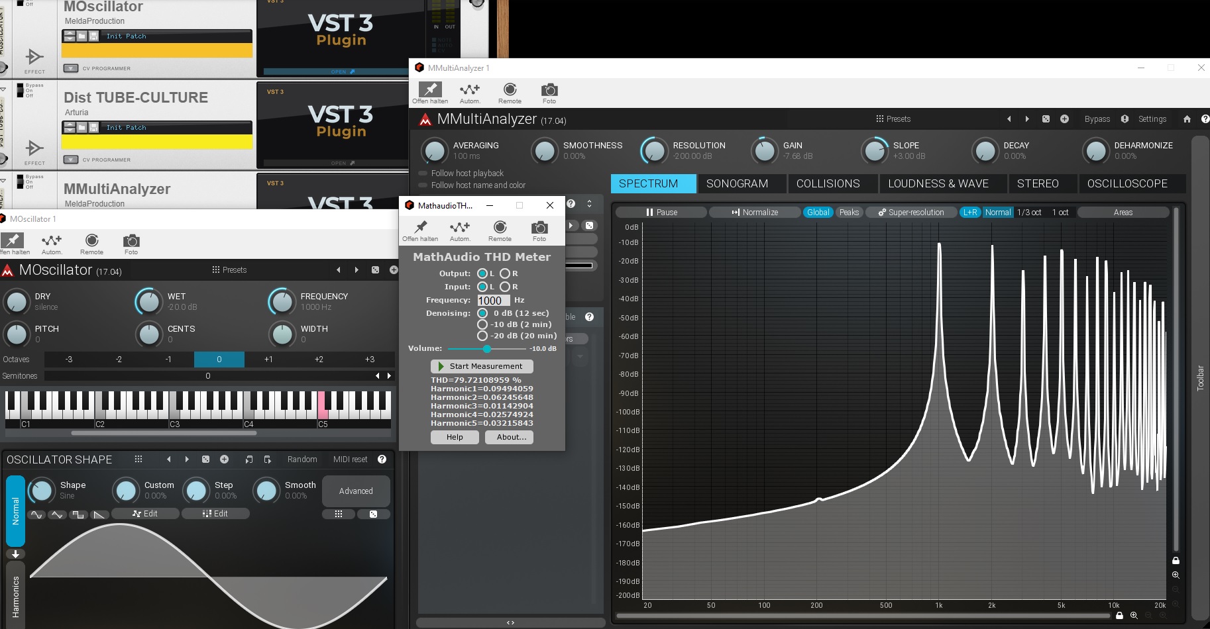Screen dimensions: 1210x629
Task: Click the MathAudio THD Remote icon
Action: [x=500, y=227]
